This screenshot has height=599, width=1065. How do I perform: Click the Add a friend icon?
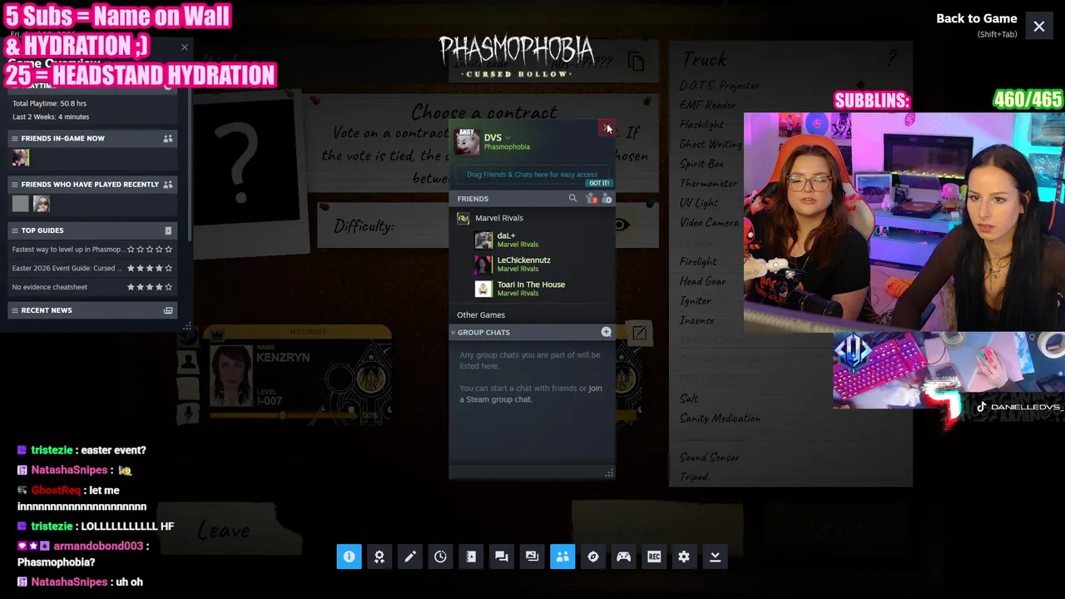click(x=607, y=199)
